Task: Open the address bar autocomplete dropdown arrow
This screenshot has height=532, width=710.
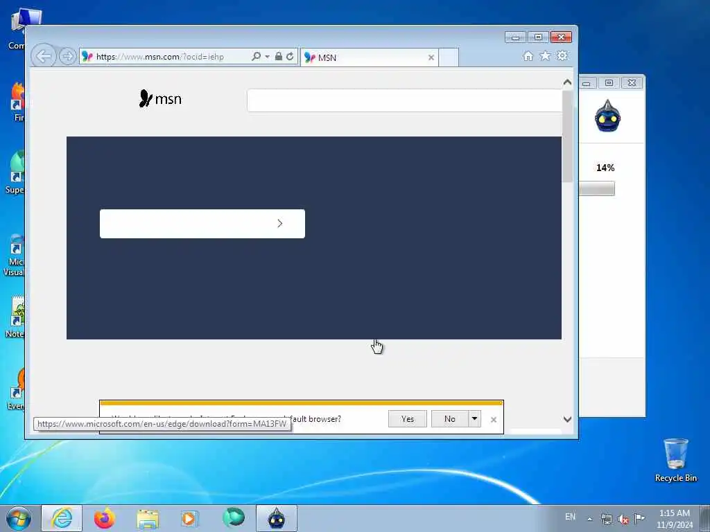Action: [267, 57]
